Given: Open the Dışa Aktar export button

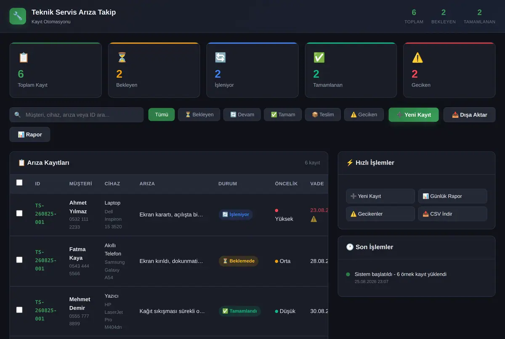Looking at the screenshot, I should (470, 114).
